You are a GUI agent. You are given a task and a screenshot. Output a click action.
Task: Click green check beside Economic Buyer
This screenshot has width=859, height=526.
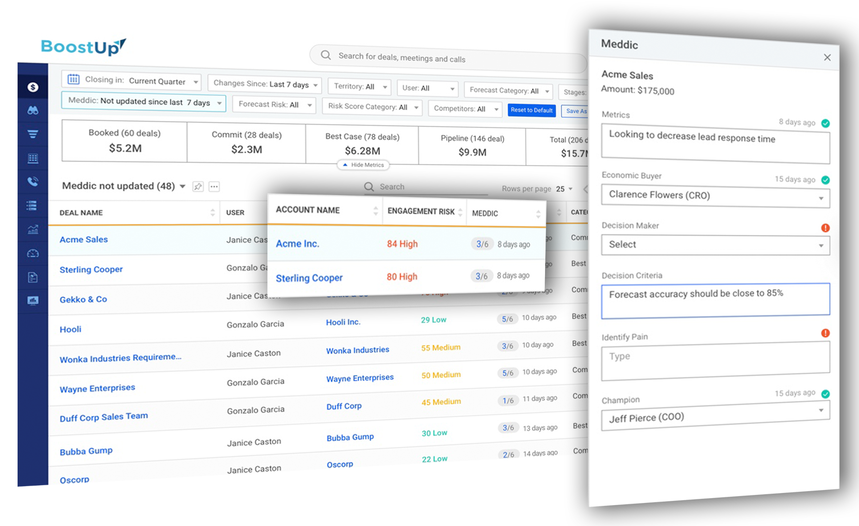tap(825, 180)
